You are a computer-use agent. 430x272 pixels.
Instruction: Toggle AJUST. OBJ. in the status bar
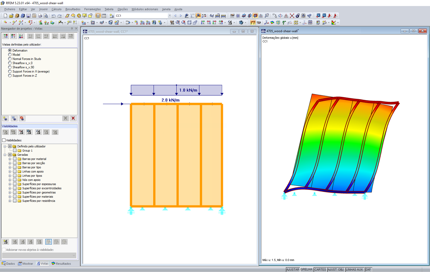336,270
